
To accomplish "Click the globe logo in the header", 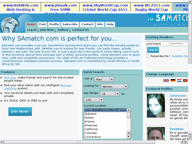I will (x=10, y=25).
